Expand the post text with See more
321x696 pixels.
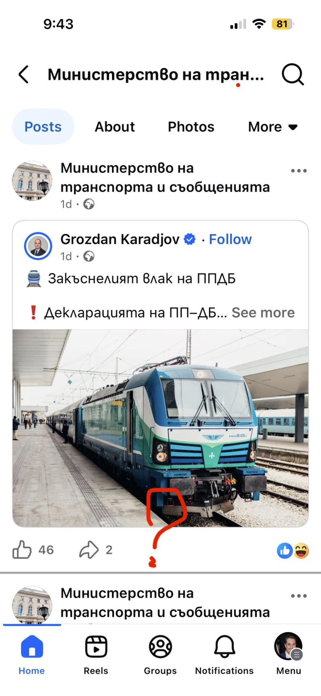263,313
